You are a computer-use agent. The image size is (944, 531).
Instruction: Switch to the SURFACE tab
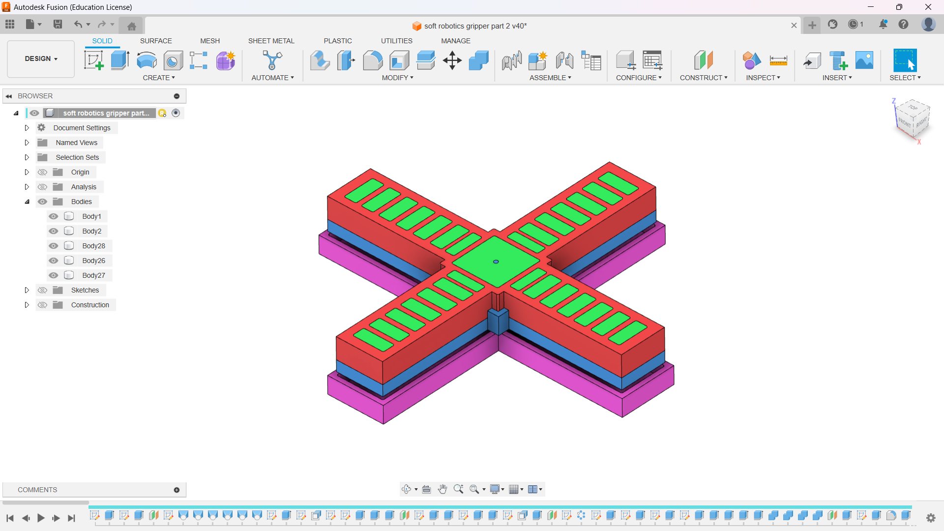tap(156, 41)
